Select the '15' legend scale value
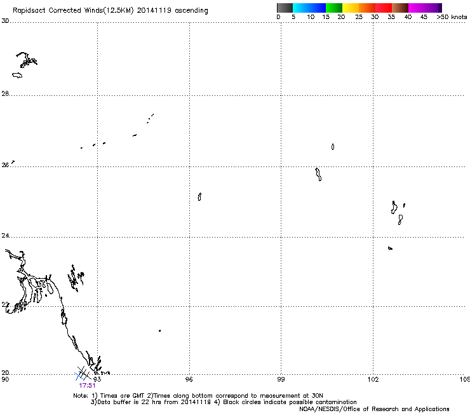This screenshot has width=470, height=413. (326, 17)
